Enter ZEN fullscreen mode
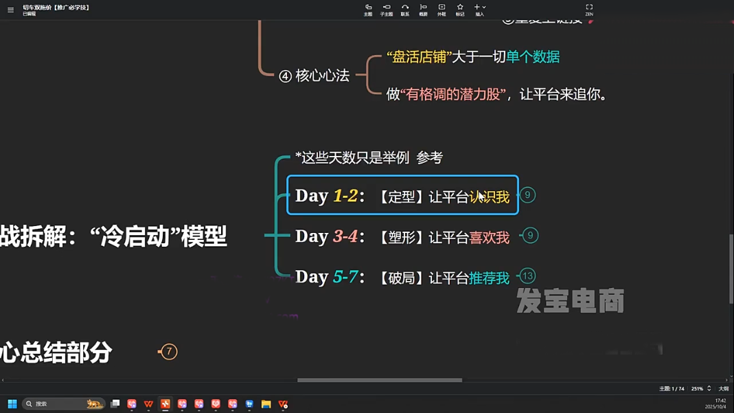The height and width of the screenshot is (413, 734). pos(589,10)
